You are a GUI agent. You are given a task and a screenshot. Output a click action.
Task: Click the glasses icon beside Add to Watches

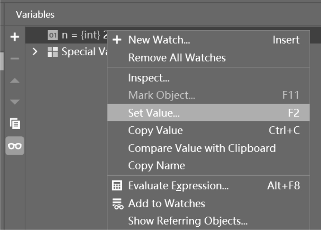coord(117,203)
